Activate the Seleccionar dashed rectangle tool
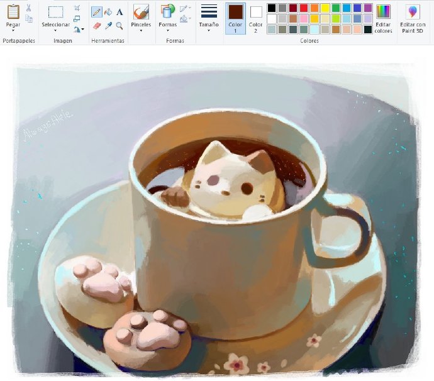Screen dimensions: 434x381 pyautogui.click(x=55, y=12)
